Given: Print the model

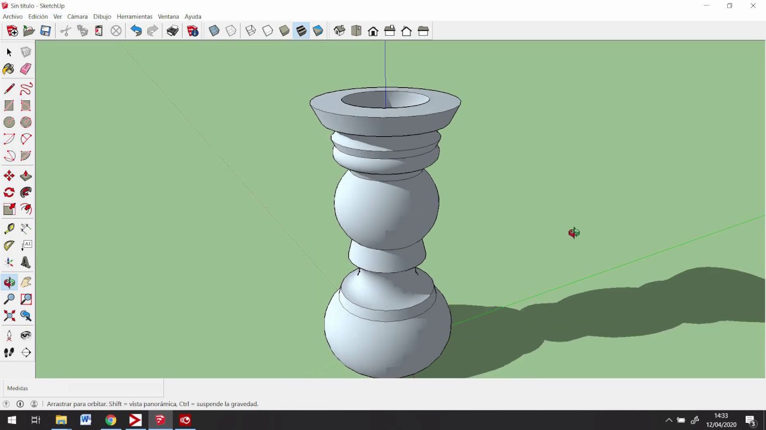Looking at the screenshot, I should click(172, 31).
